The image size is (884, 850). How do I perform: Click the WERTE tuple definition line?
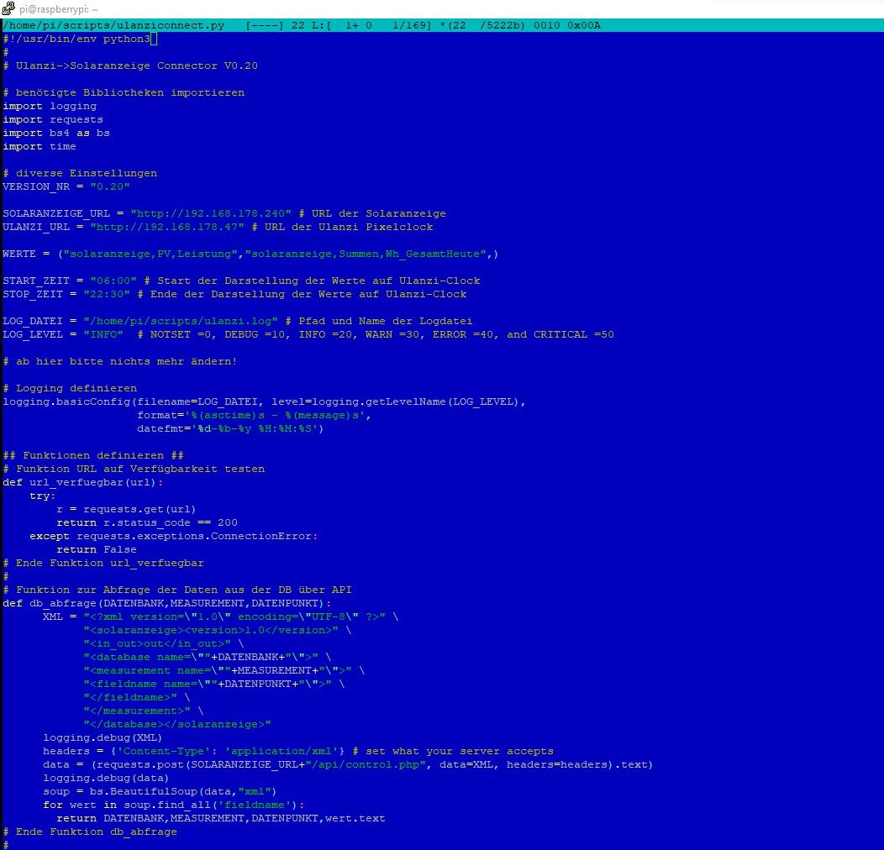(250, 254)
